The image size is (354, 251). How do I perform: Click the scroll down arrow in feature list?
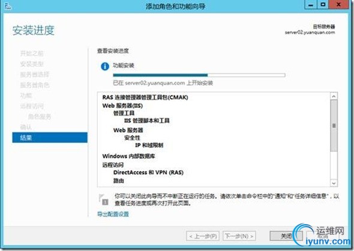(334, 183)
